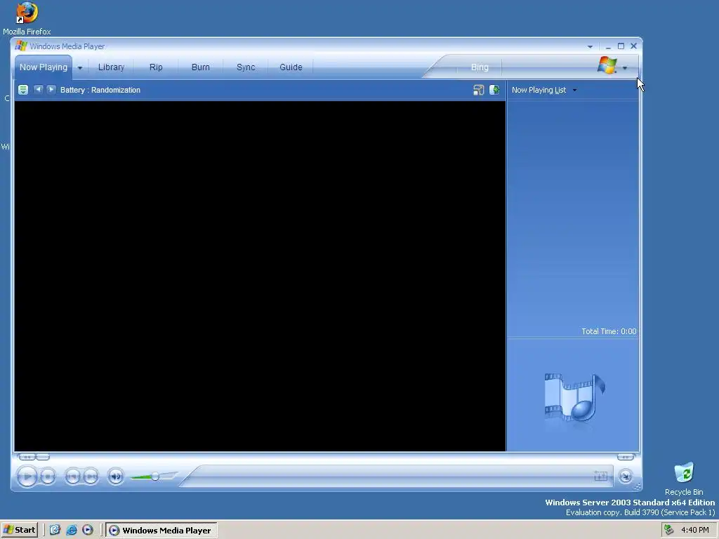Click Windows Media Player taskbar button
This screenshot has width=719, height=539.
161,531
